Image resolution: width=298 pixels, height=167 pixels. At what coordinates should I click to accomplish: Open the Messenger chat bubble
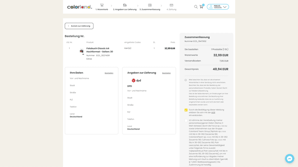point(289,158)
